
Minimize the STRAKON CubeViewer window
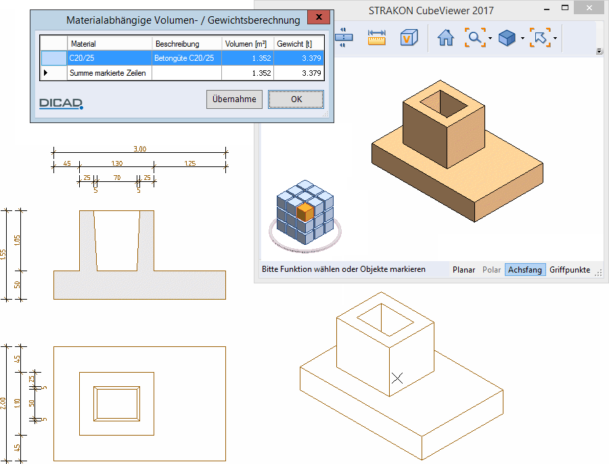(x=547, y=9)
